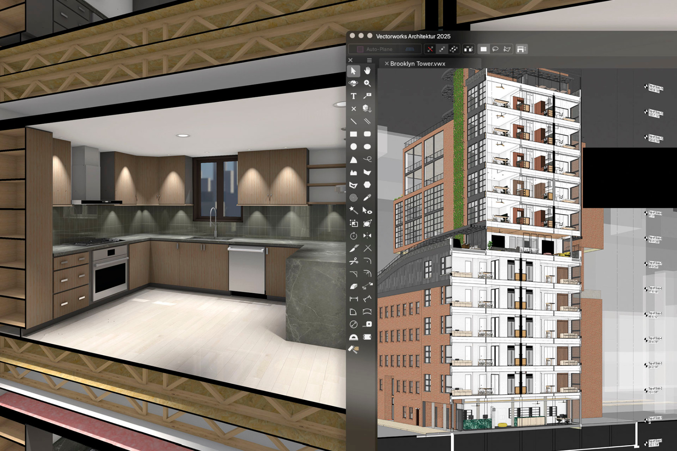The height and width of the screenshot is (451, 677).
Task: Enable rectangle marquee selection mode
Action: click(484, 49)
